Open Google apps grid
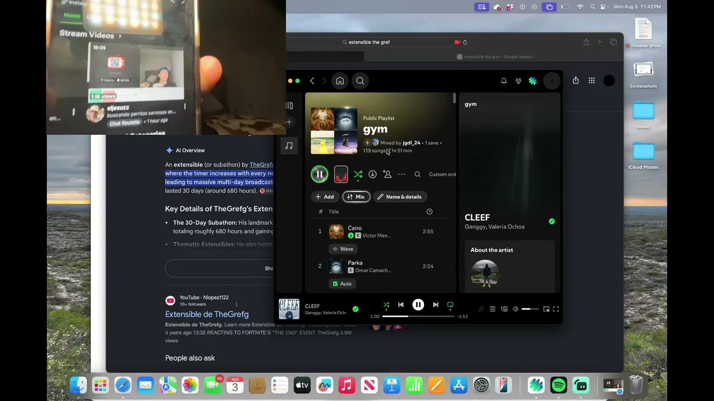The height and width of the screenshot is (401, 714). click(591, 81)
